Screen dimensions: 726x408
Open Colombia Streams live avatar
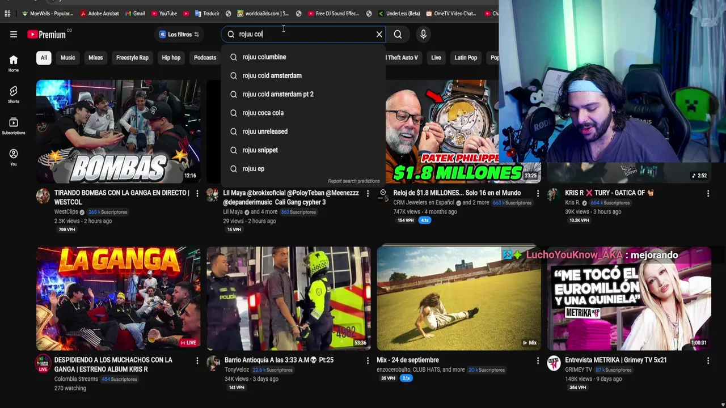[43, 363]
